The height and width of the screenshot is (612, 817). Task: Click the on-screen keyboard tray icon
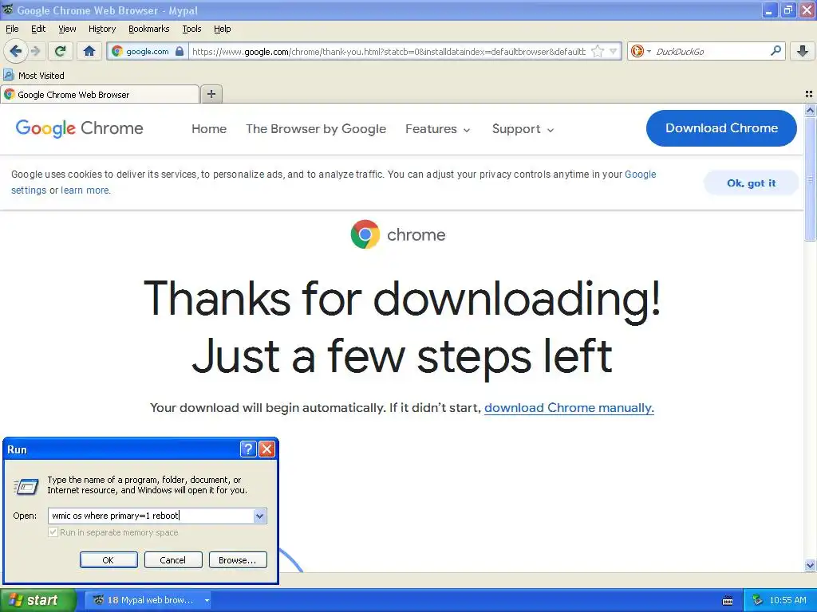(728, 601)
